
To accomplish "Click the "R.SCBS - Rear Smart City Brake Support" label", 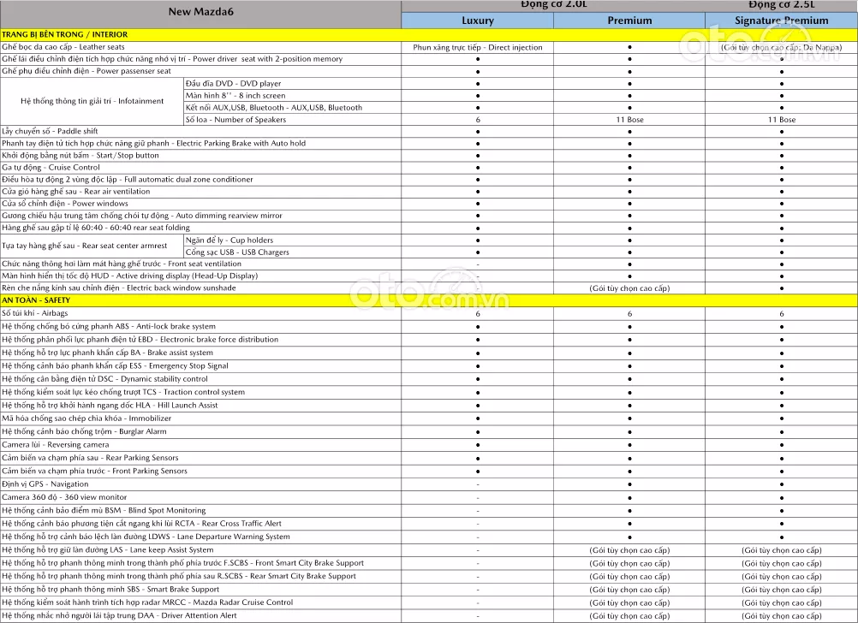I will (179, 576).
